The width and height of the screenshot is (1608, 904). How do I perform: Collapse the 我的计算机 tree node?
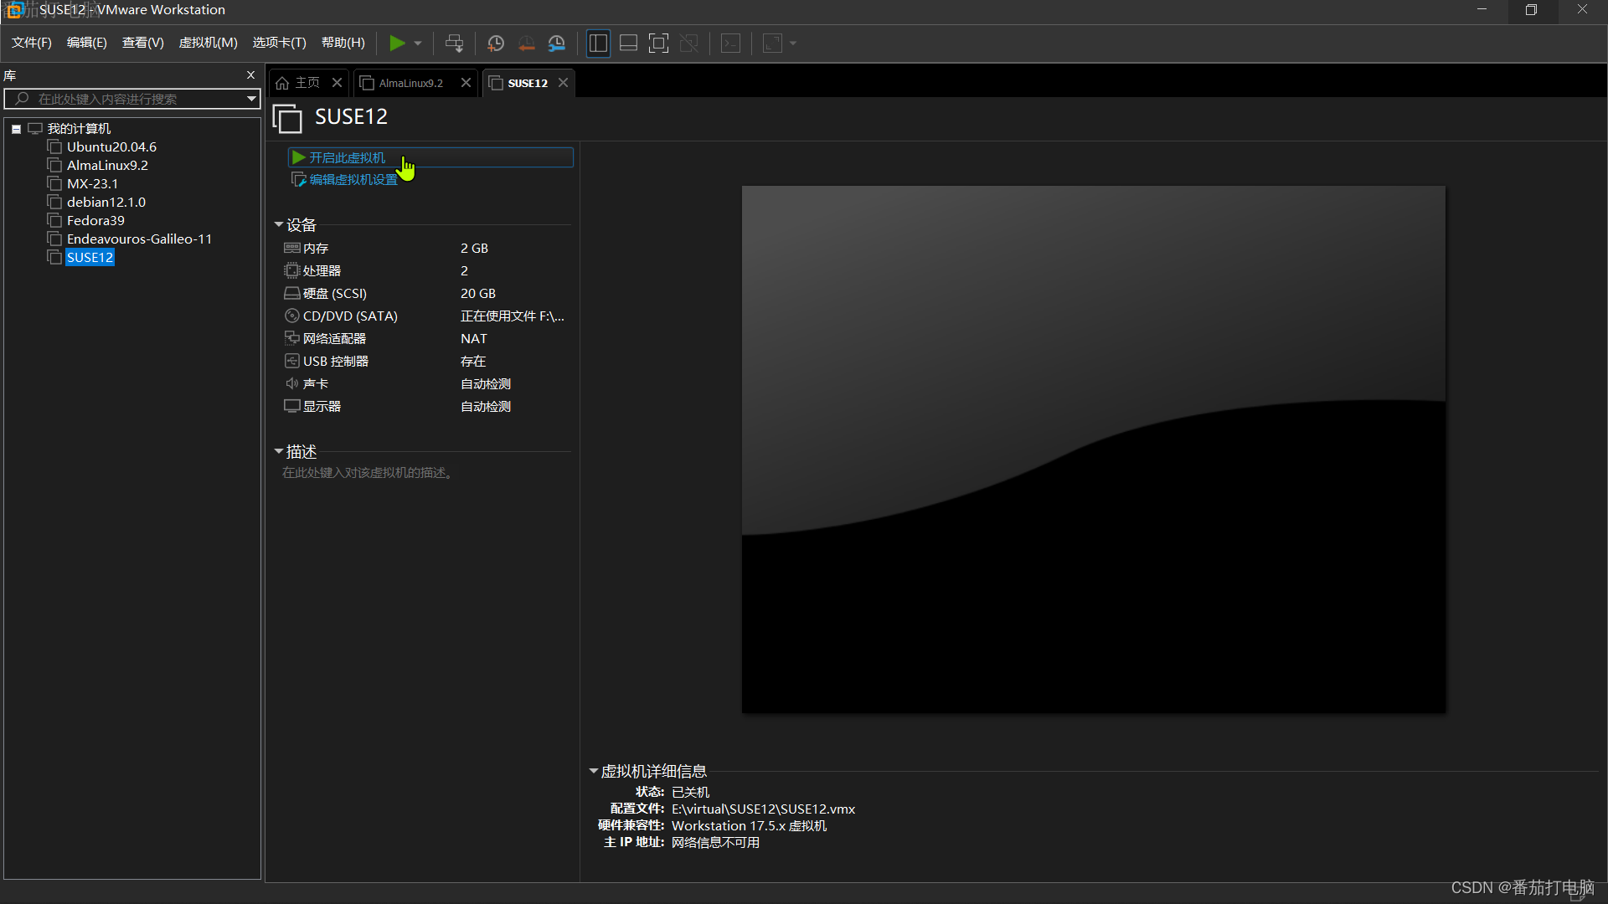tap(16, 129)
